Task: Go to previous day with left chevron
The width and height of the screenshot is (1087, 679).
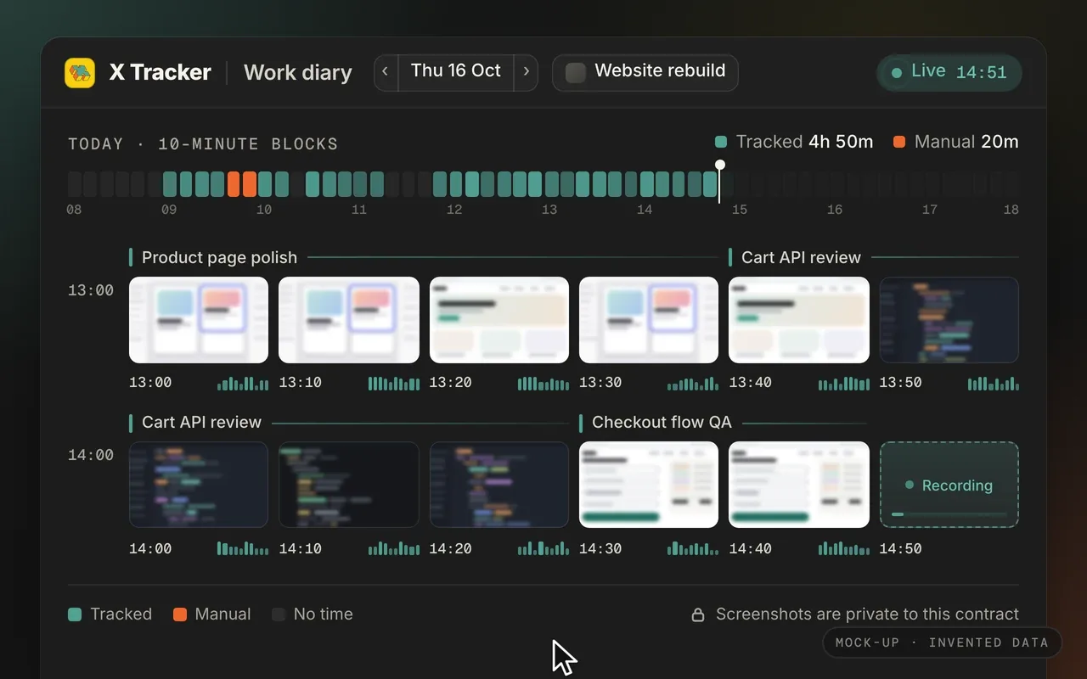Action: 386,72
